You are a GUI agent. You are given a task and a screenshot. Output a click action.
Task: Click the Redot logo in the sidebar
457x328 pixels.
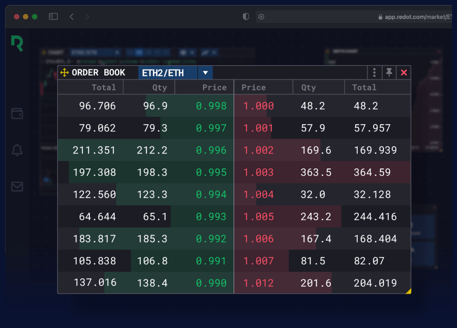17,44
